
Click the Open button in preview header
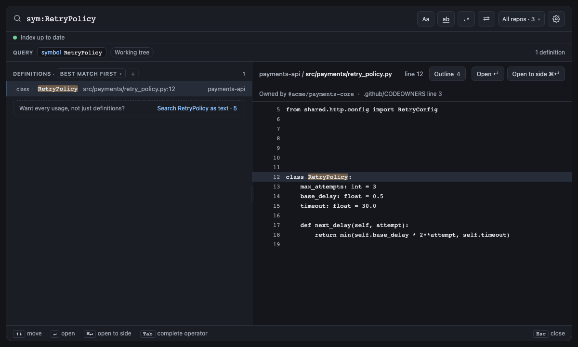tap(488, 74)
